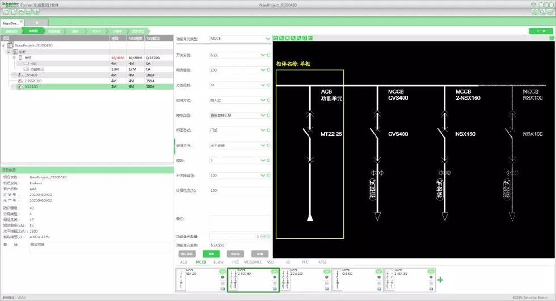
Task: Switch to the ACB unit tab
Action: coord(183,262)
